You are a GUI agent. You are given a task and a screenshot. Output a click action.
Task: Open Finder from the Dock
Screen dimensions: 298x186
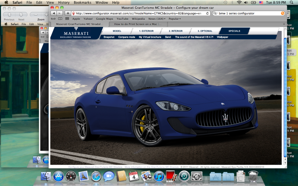[46, 176]
